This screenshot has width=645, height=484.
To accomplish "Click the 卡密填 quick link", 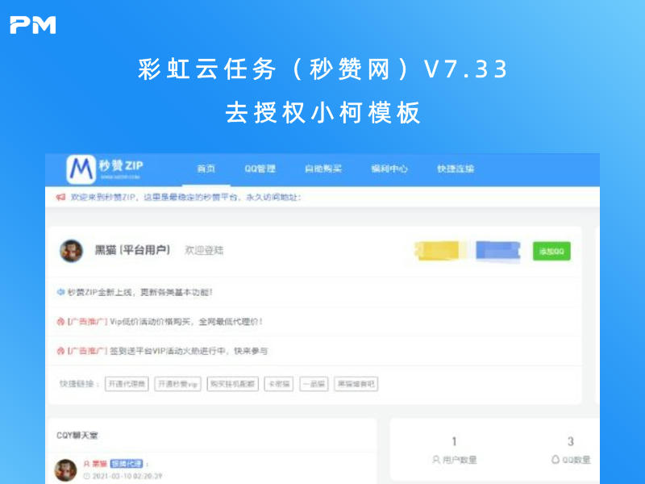I will 278,384.
